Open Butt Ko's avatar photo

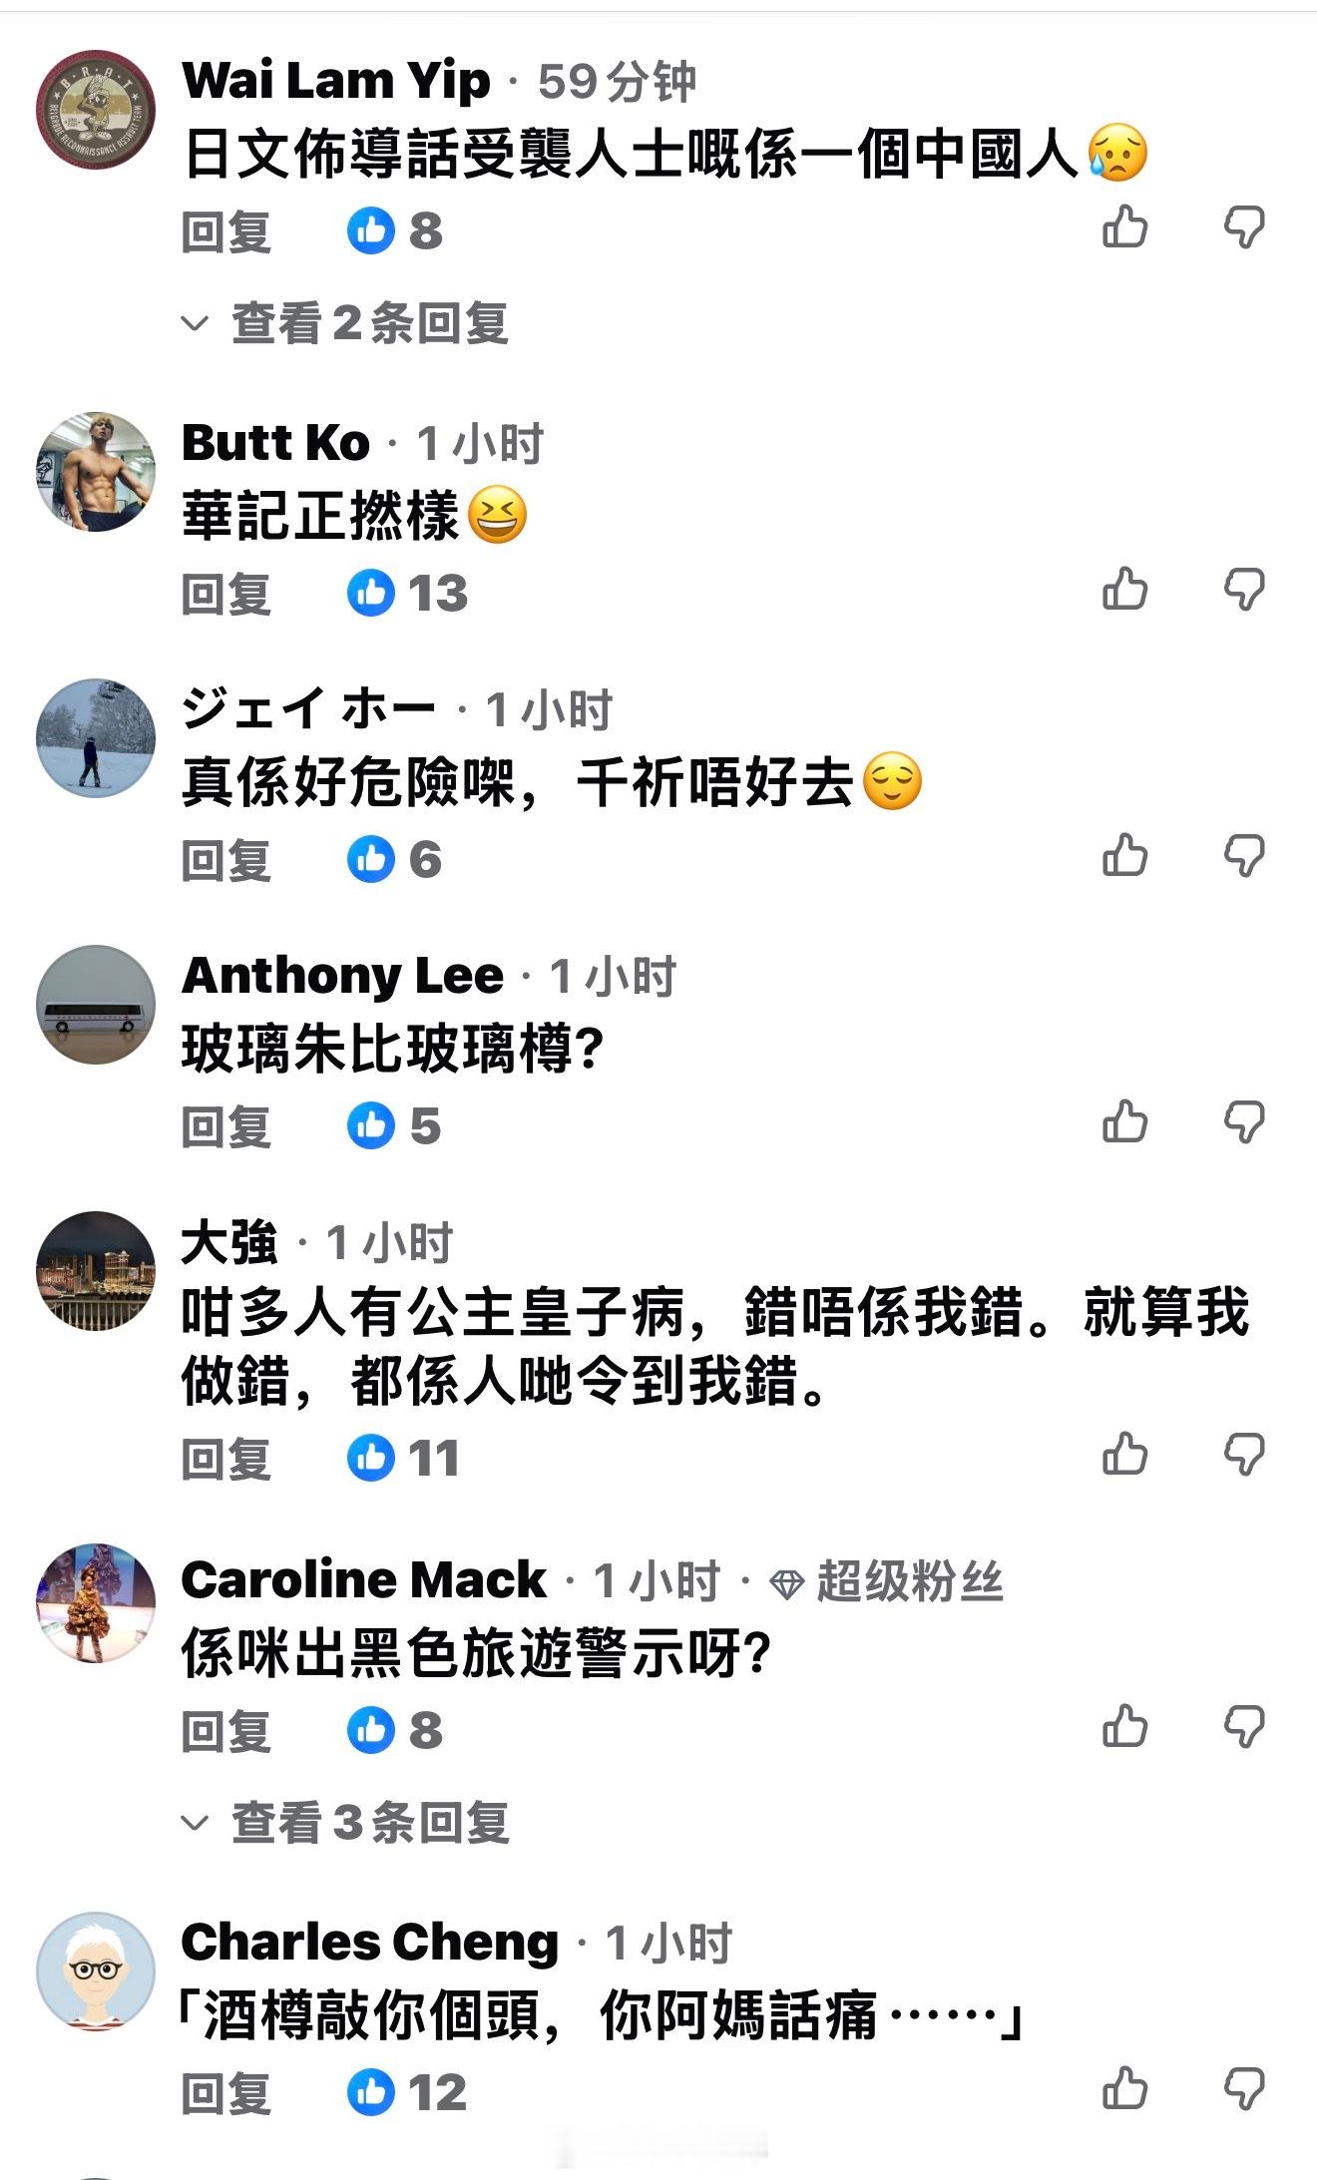[x=96, y=471]
